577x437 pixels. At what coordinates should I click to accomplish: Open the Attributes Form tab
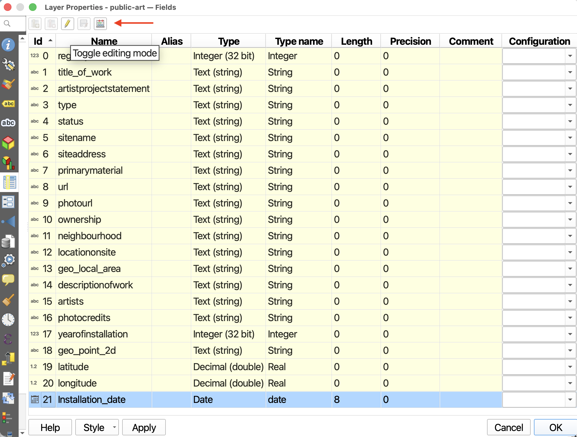pyautogui.click(x=8, y=202)
